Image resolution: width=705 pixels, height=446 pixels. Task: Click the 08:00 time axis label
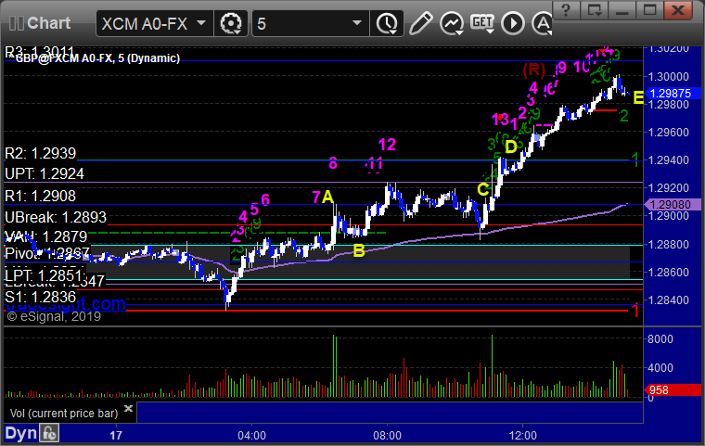(x=387, y=436)
